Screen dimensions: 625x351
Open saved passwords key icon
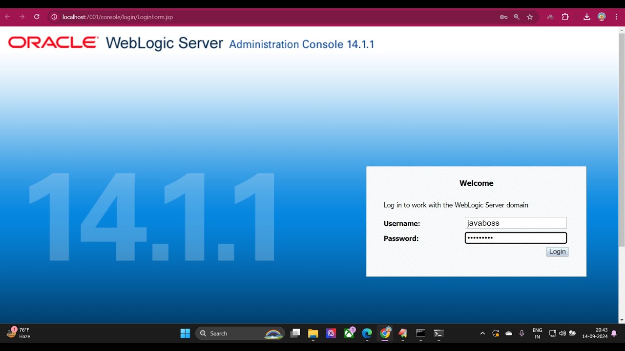point(503,17)
